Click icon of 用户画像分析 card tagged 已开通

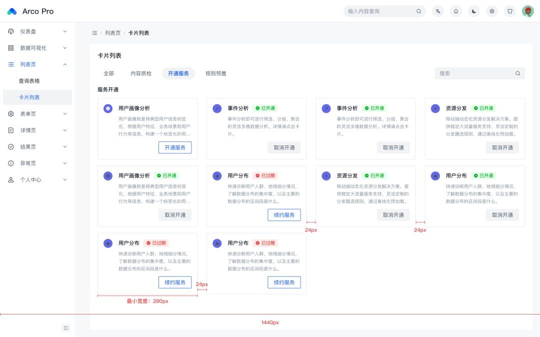click(108, 176)
